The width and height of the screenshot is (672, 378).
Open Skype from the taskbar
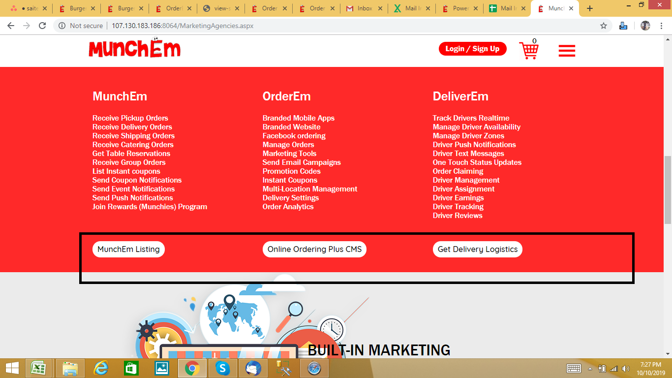click(223, 368)
